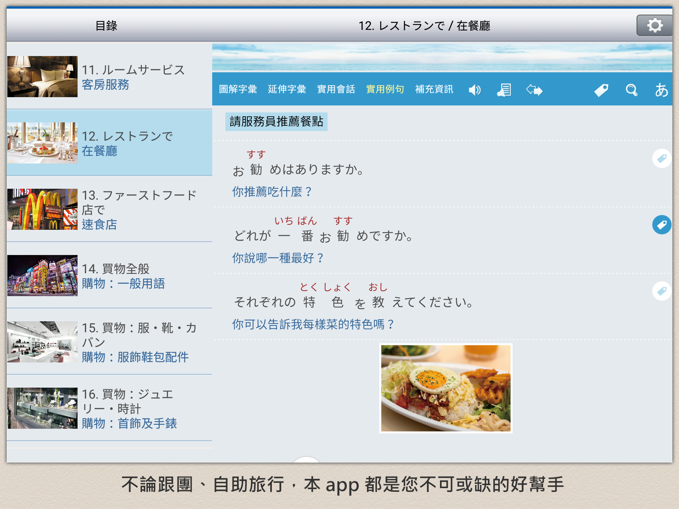Viewport: 679px width, 509px height.
Task: Click the Akihabara night street thumbnail
Action: [x=42, y=275]
